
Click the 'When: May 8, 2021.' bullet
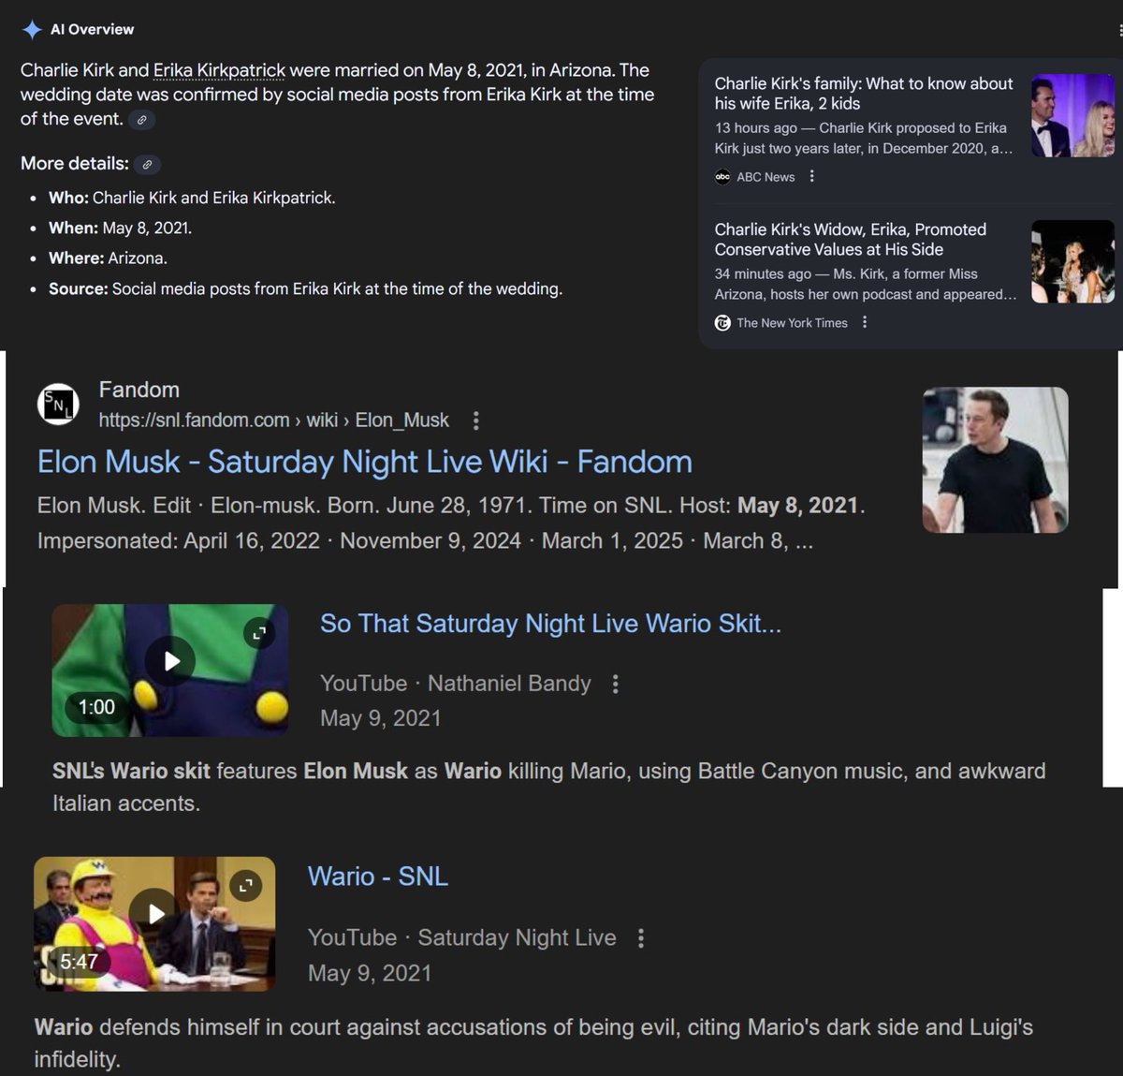click(120, 228)
